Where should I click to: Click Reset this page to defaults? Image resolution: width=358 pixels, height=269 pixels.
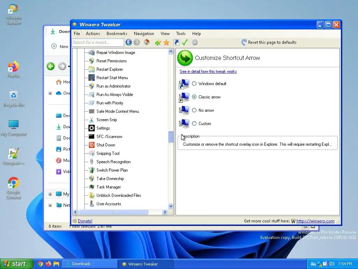(269, 42)
